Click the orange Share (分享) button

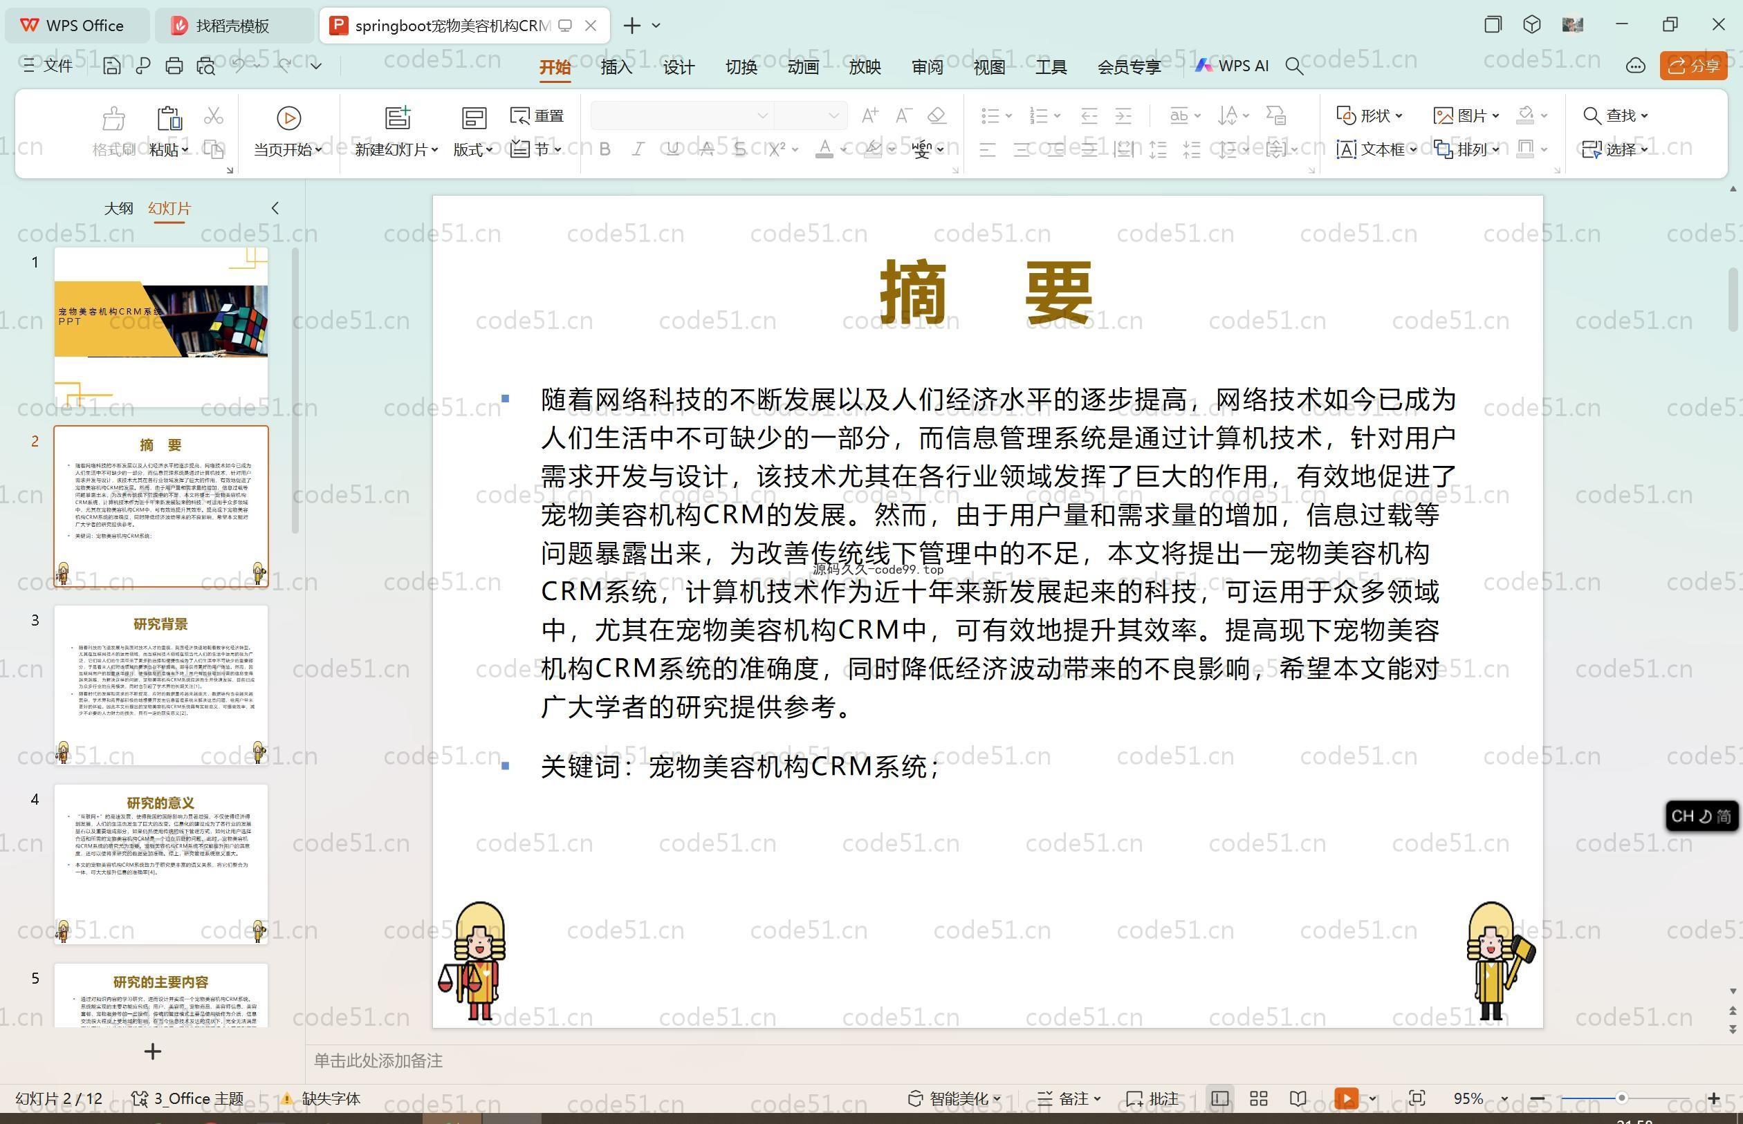coord(1693,66)
